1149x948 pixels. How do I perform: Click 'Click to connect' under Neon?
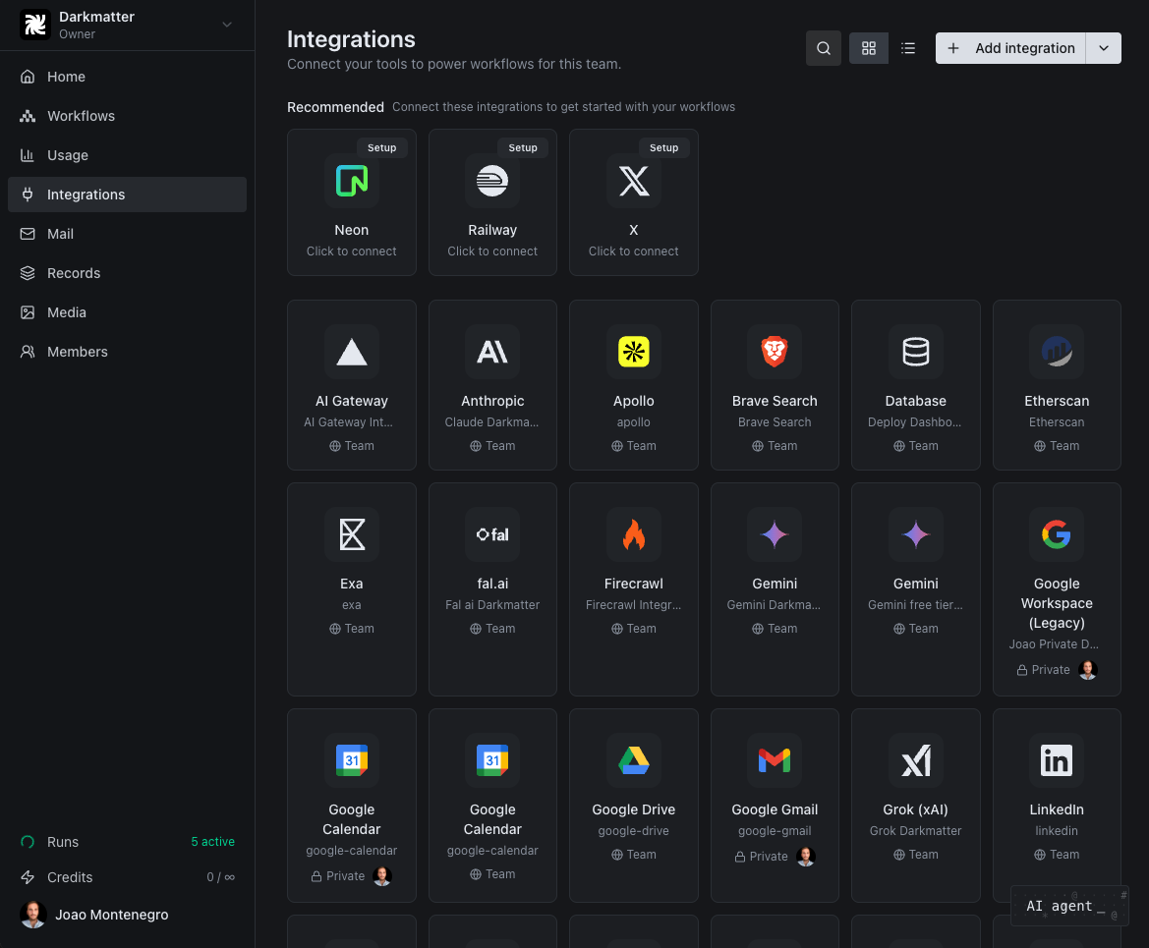(x=352, y=251)
